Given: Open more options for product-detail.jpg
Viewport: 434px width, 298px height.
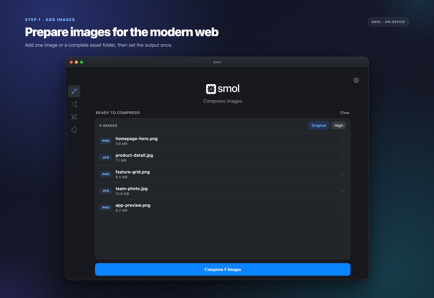Looking at the screenshot, I should click(x=343, y=158).
